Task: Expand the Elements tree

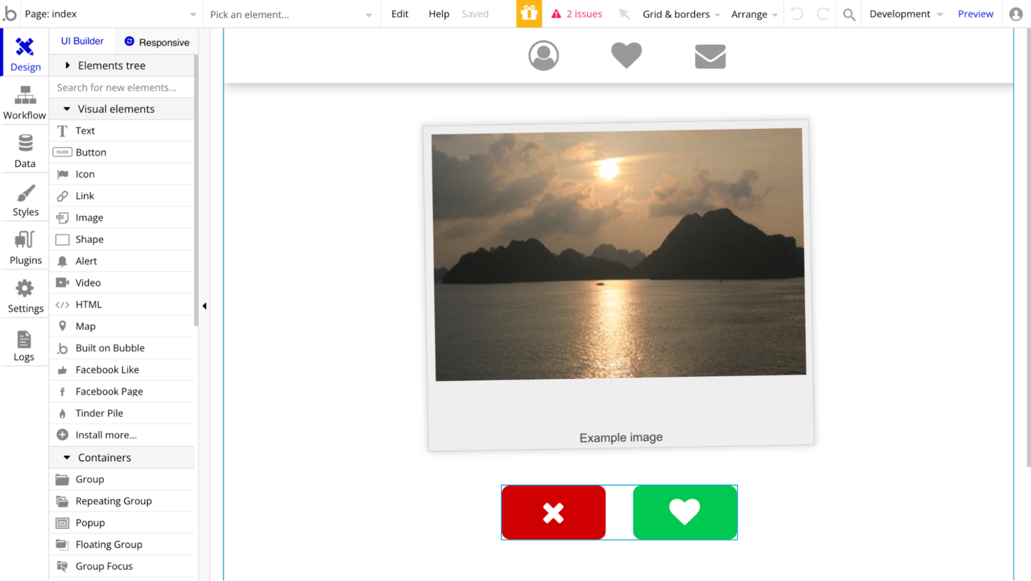Action: (122, 66)
